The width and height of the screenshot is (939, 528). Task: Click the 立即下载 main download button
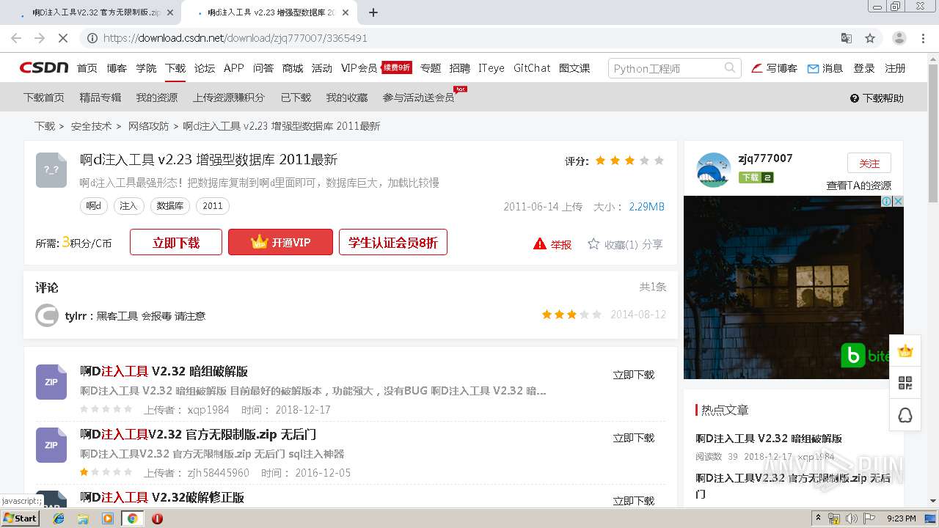[x=176, y=243]
